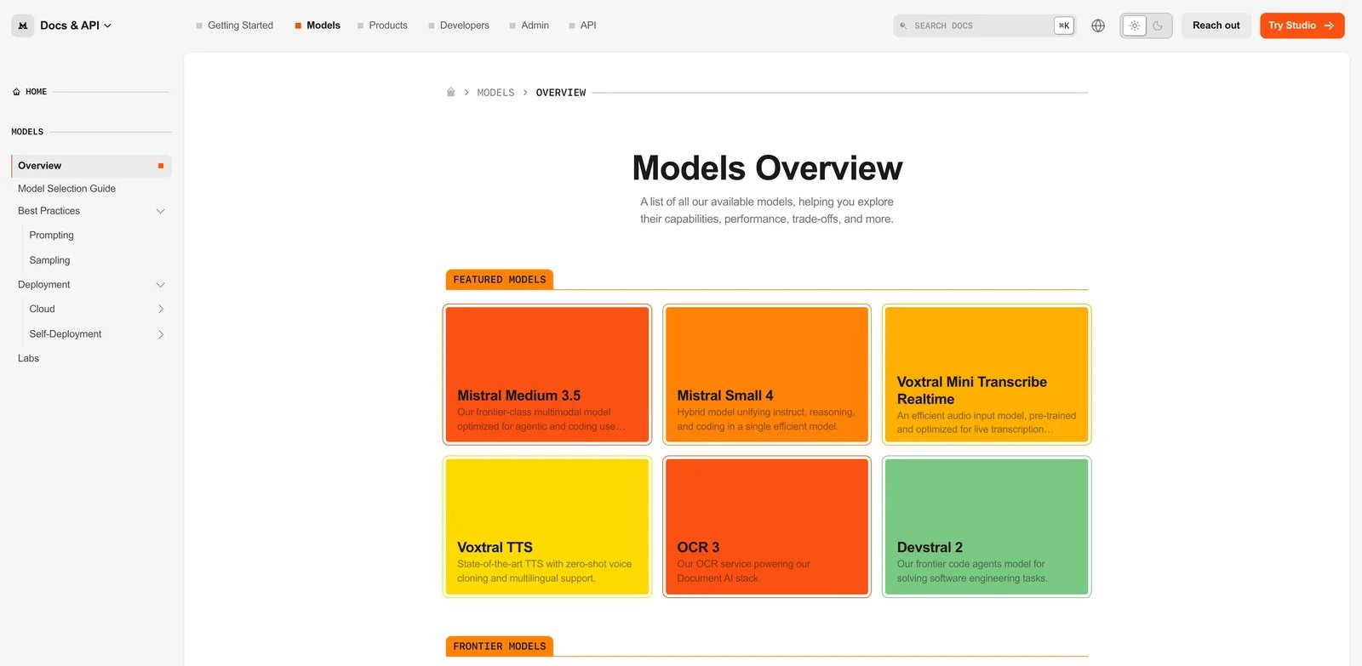
Task: Open the Mistral Medium 3.5 card
Action: click(x=547, y=374)
